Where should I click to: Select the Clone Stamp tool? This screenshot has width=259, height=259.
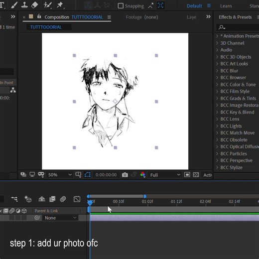click(x=24, y=5)
